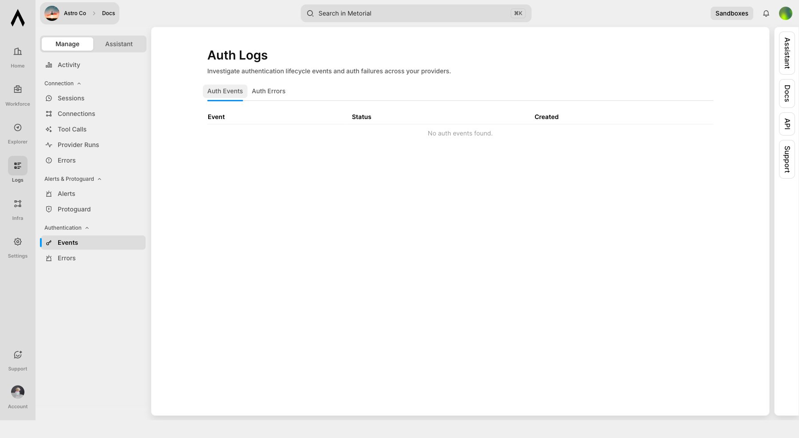The height and width of the screenshot is (438, 799).
Task: Click the Events key icon
Action: 49,243
